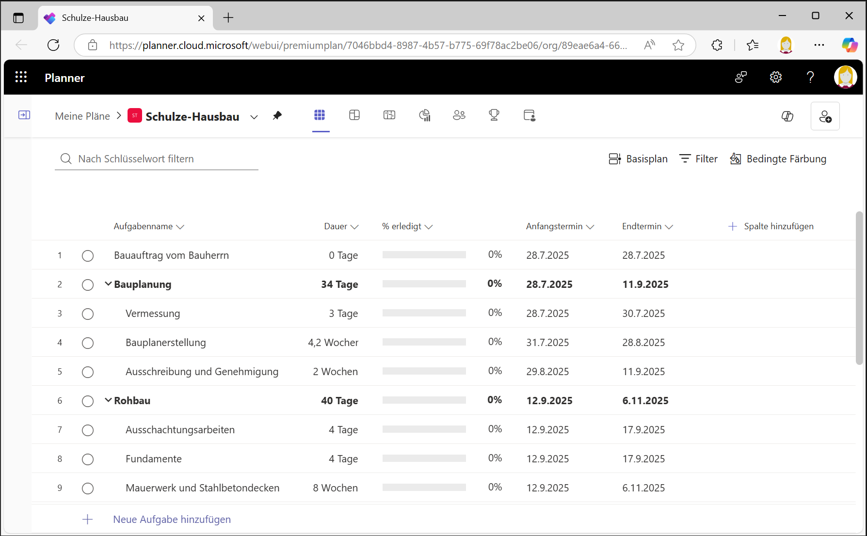Click the Bauplanung progress bar
Image resolution: width=867 pixels, height=536 pixels.
coord(424,284)
